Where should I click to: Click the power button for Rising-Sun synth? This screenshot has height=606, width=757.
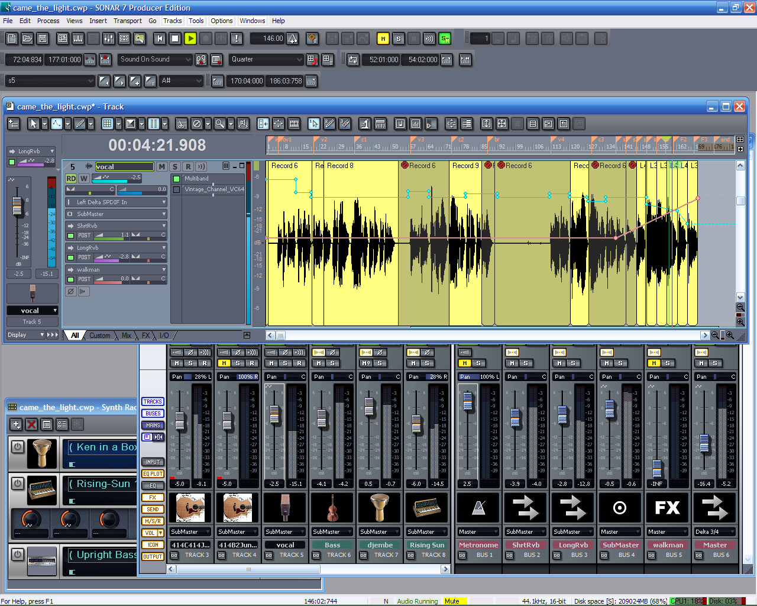(18, 483)
